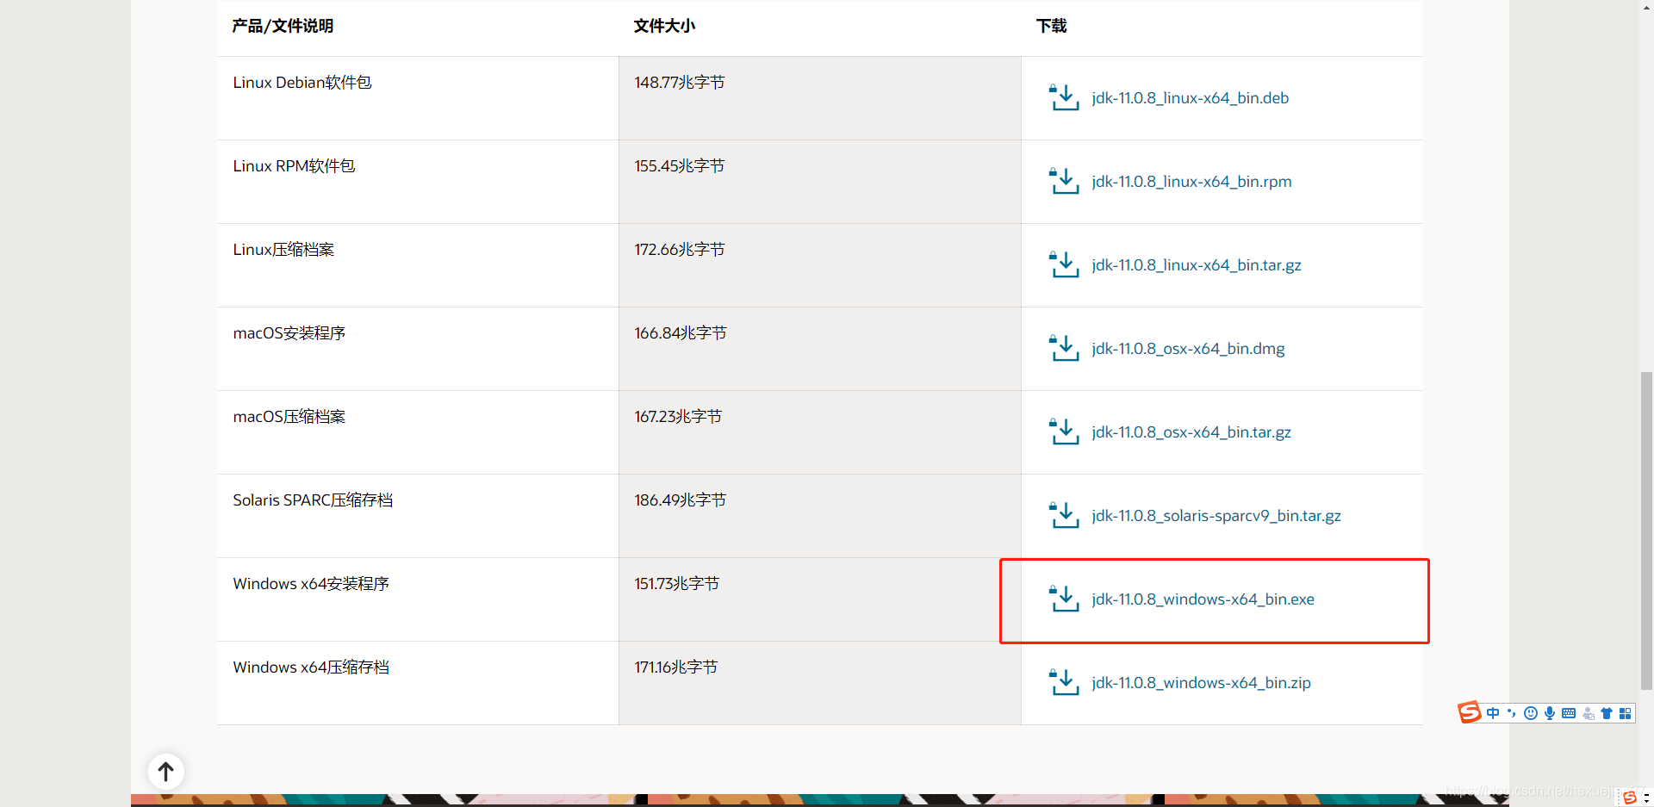Screen dimensions: 1654x807
Task: Click download icon for windows-x64_bin.zip
Action: 1064,682
